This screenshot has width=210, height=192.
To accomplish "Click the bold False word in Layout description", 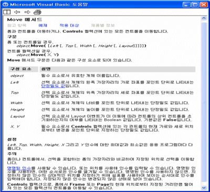I will 170,120.
